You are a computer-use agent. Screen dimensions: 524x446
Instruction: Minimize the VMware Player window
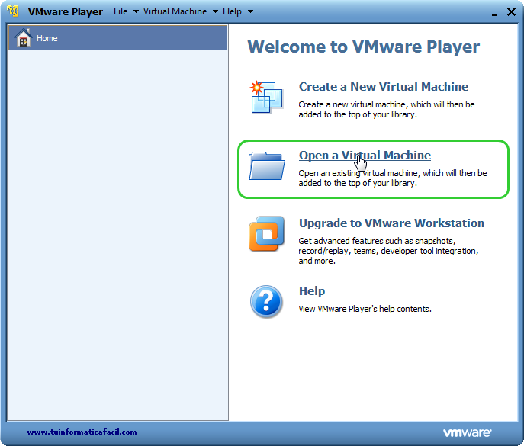pos(494,14)
